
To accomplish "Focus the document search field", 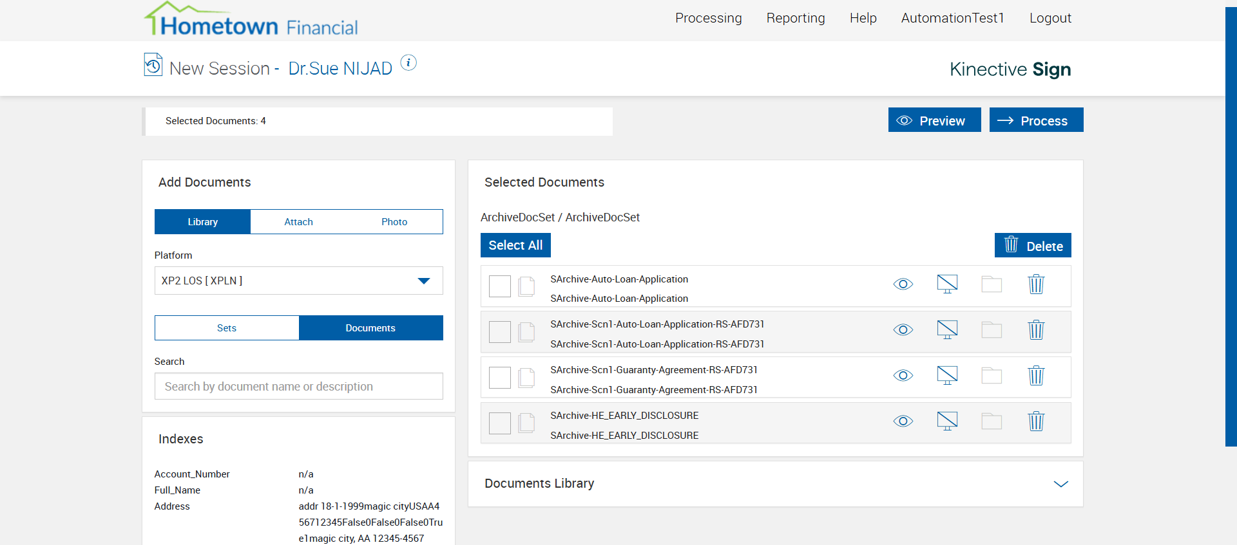I will tap(299, 386).
